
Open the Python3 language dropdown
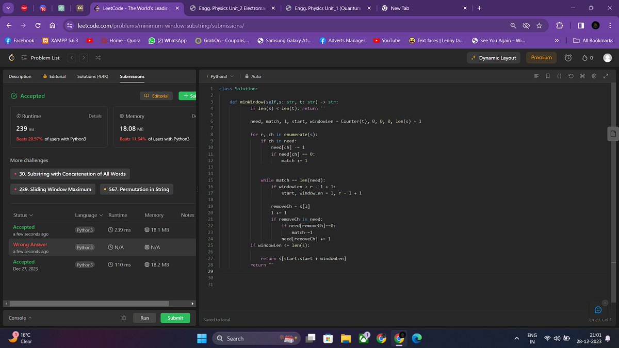(220, 76)
